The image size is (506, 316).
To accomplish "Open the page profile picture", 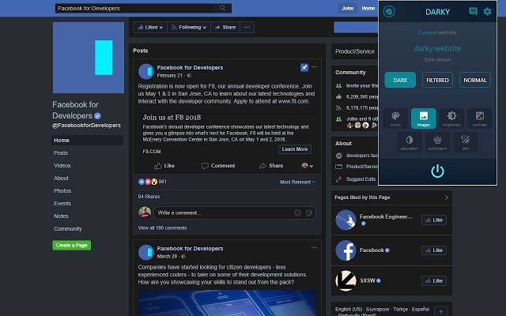I will point(89,58).
